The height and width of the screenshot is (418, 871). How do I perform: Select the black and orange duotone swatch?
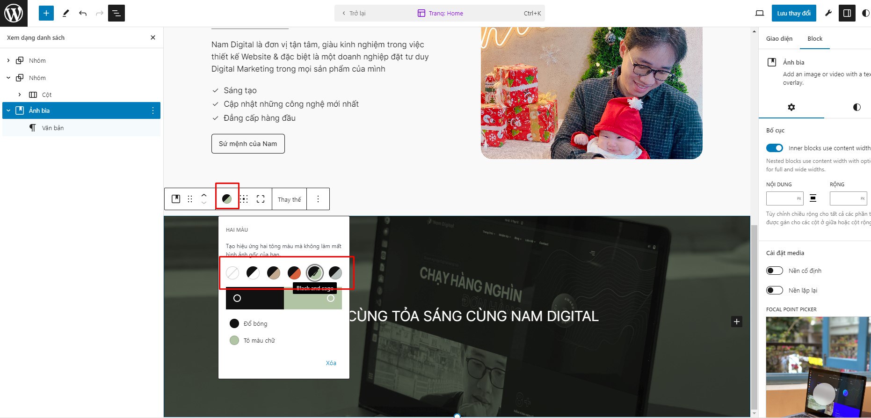pyautogui.click(x=294, y=272)
